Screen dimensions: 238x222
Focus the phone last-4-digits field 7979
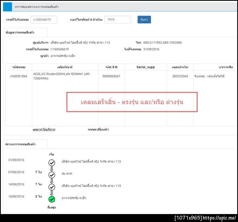pos(118,19)
